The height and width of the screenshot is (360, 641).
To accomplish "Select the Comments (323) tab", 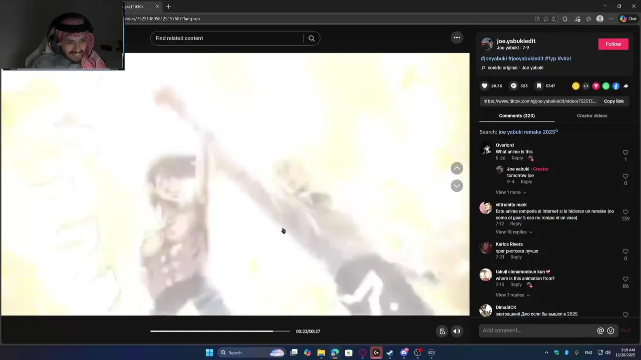I will (x=517, y=116).
